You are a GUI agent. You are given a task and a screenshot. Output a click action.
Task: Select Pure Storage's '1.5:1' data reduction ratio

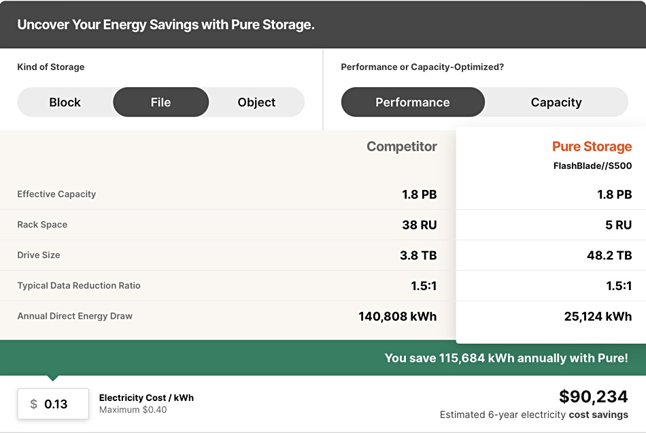click(619, 286)
